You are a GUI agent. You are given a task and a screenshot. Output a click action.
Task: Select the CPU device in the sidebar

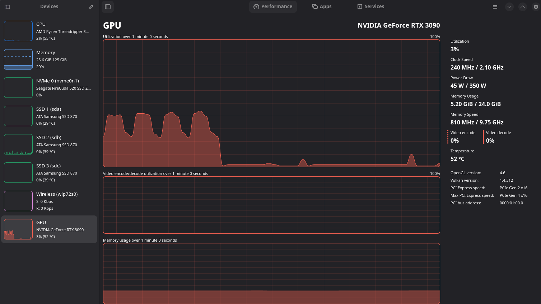pyautogui.click(x=49, y=31)
